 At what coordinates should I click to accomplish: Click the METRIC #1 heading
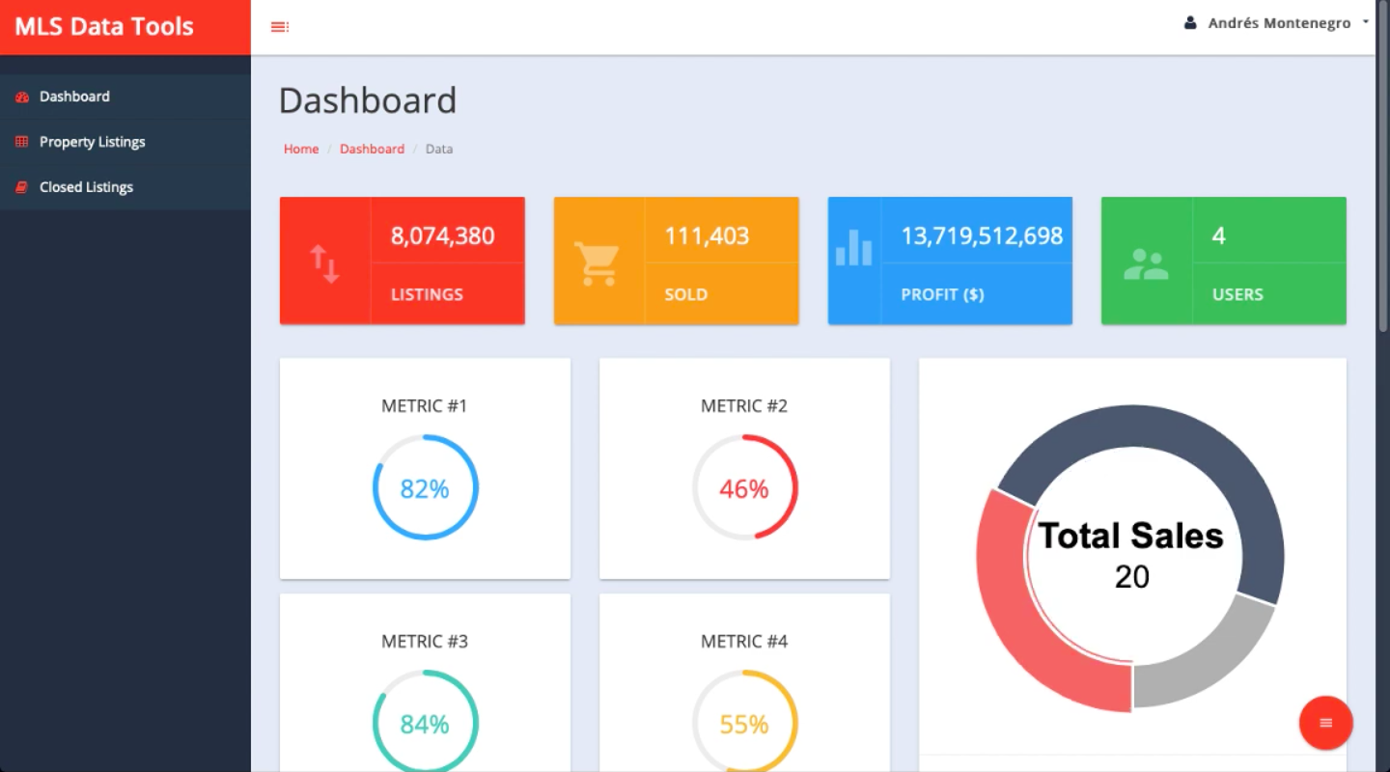[425, 406]
